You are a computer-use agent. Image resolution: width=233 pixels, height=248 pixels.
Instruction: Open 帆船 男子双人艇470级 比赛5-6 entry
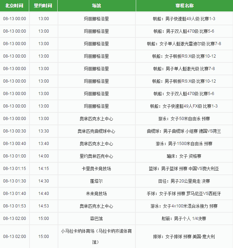pyautogui.click(x=184, y=31)
